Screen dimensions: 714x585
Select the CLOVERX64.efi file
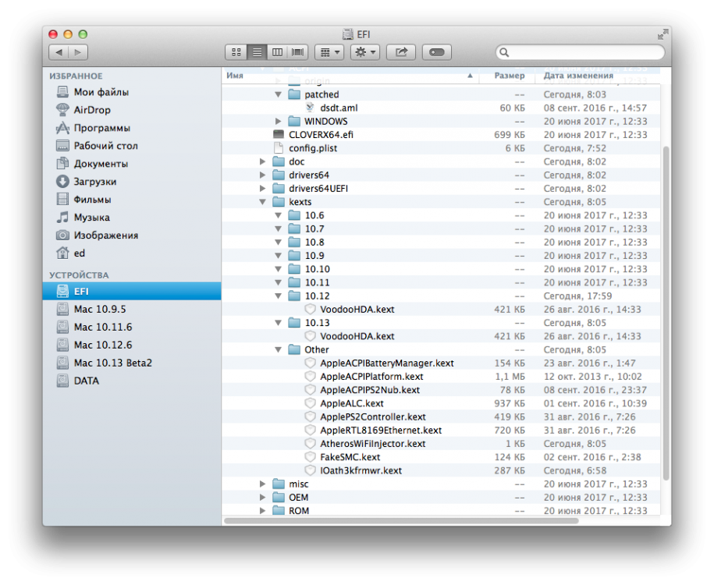coord(441,135)
